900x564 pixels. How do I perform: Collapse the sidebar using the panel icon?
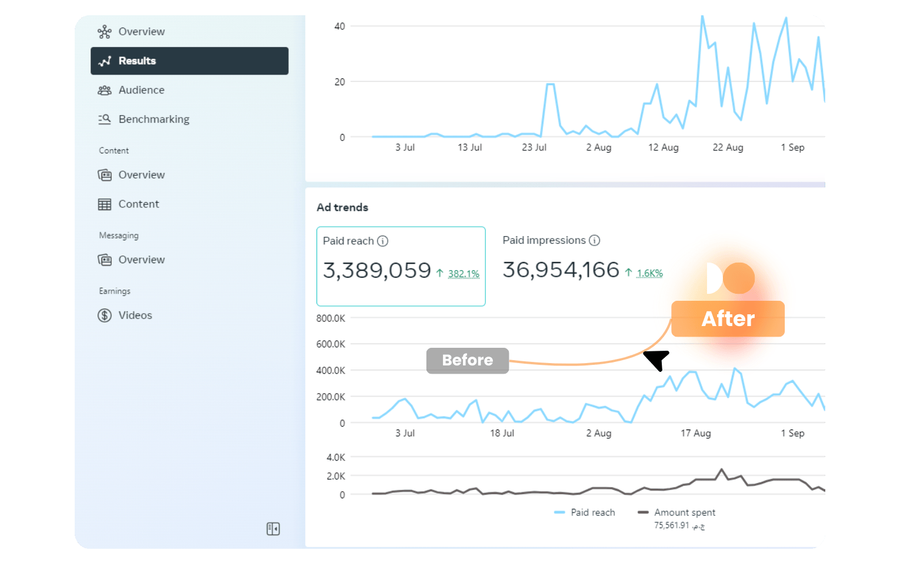[273, 529]
